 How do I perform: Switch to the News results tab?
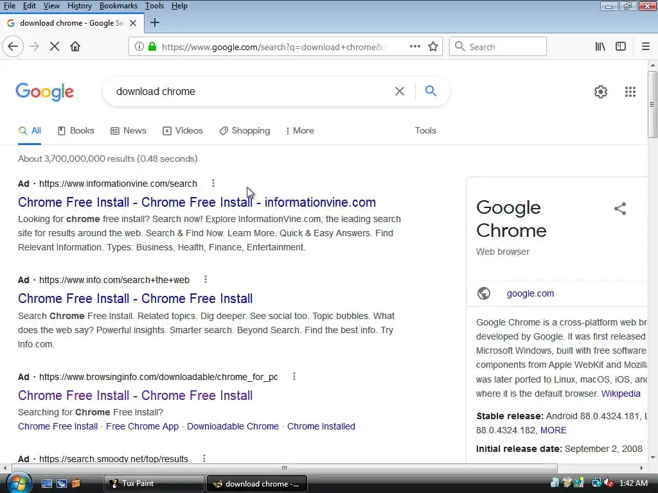129,131
